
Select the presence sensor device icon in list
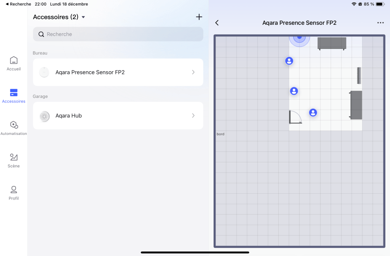(45, 72)
